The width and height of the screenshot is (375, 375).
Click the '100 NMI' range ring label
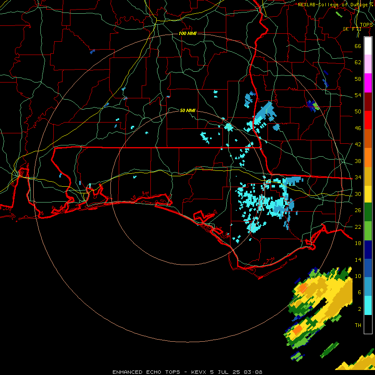click(187, 33)
